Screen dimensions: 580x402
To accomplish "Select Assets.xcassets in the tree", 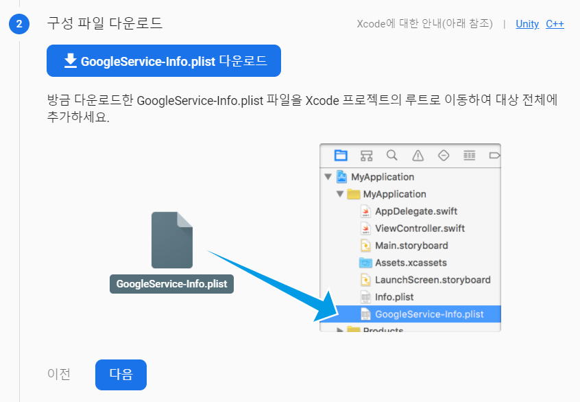I will (411, 263).
